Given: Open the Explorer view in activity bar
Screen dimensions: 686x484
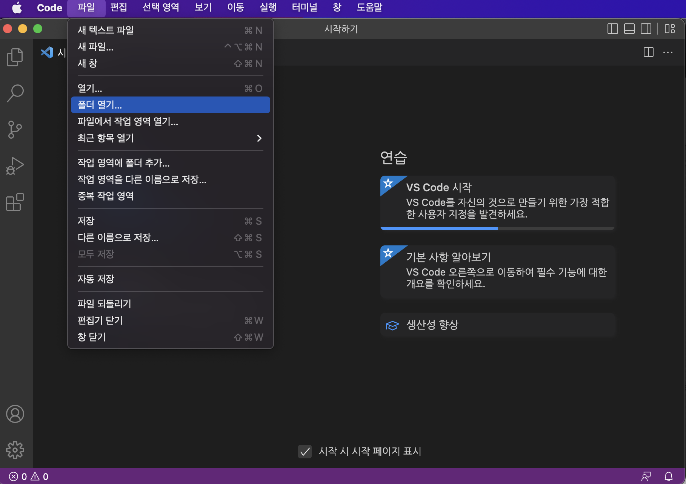Looking at the screenshot, I should click(15, 57).
